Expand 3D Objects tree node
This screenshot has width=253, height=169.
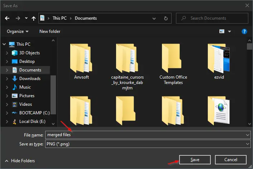tap(7, 53)
